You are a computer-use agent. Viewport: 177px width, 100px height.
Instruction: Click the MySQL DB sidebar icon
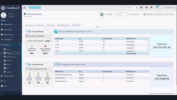click(x=5, y=61)
